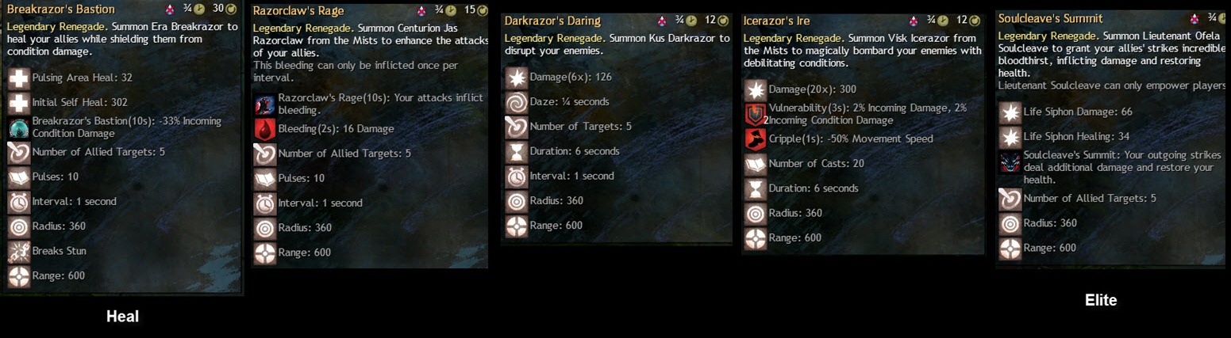Click the Life Siphon Damage burst icon
Image resolution: width=1231 pixels, height=338 pixels.
[x=1010, y=112]
